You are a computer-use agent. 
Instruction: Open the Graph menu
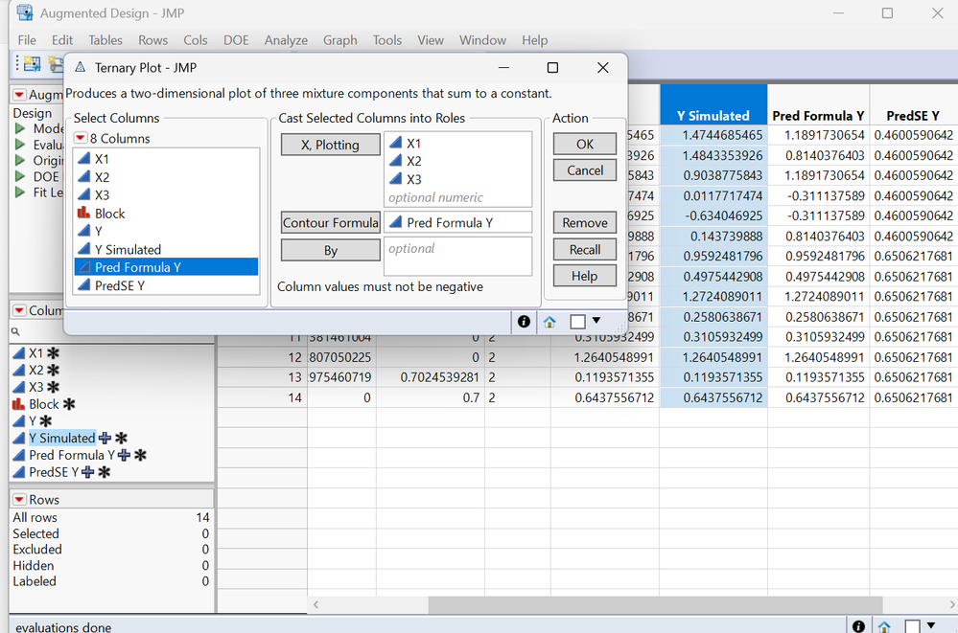(340, 40)
